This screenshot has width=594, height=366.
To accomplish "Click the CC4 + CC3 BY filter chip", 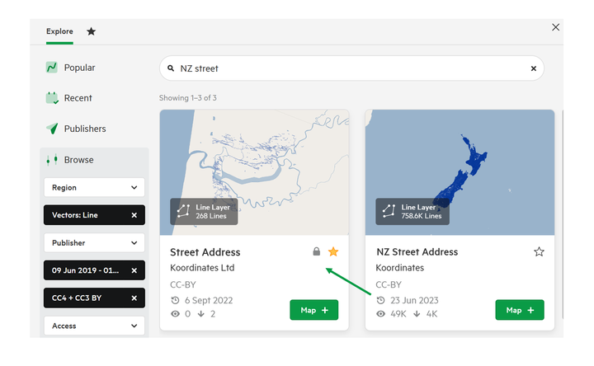I will pos(94,298).
